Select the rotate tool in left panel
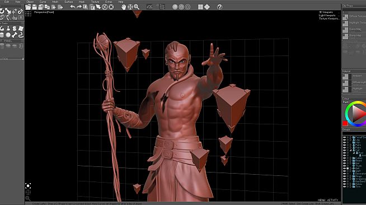 pos(2,11)
